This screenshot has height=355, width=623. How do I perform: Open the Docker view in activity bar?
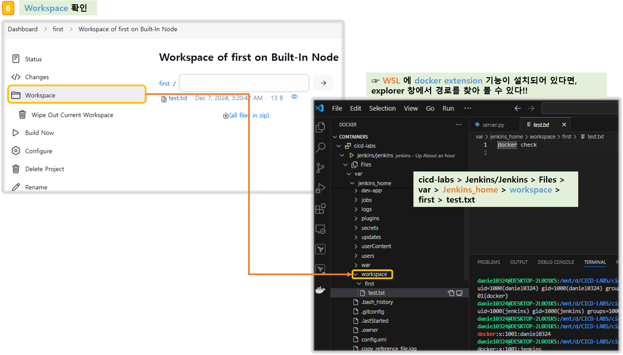point(321,290)
